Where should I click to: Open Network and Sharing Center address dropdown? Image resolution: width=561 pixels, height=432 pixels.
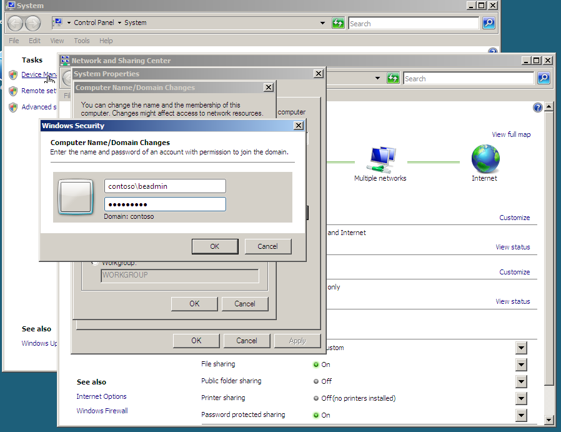click(x=377, y=78)
